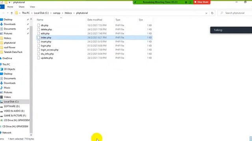
Task: Click the index.php date 24/2/2021 8:21 PM
Action: 97,38
